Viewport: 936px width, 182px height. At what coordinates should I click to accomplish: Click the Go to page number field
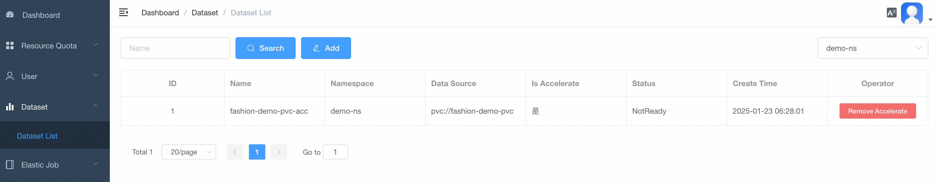[x=335, y=152]
